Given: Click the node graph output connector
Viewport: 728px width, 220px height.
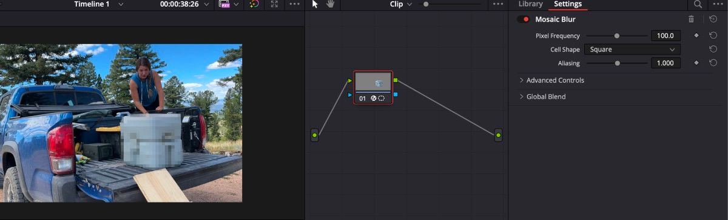Looking at the screenshot, I should click(x=498, y=135).
